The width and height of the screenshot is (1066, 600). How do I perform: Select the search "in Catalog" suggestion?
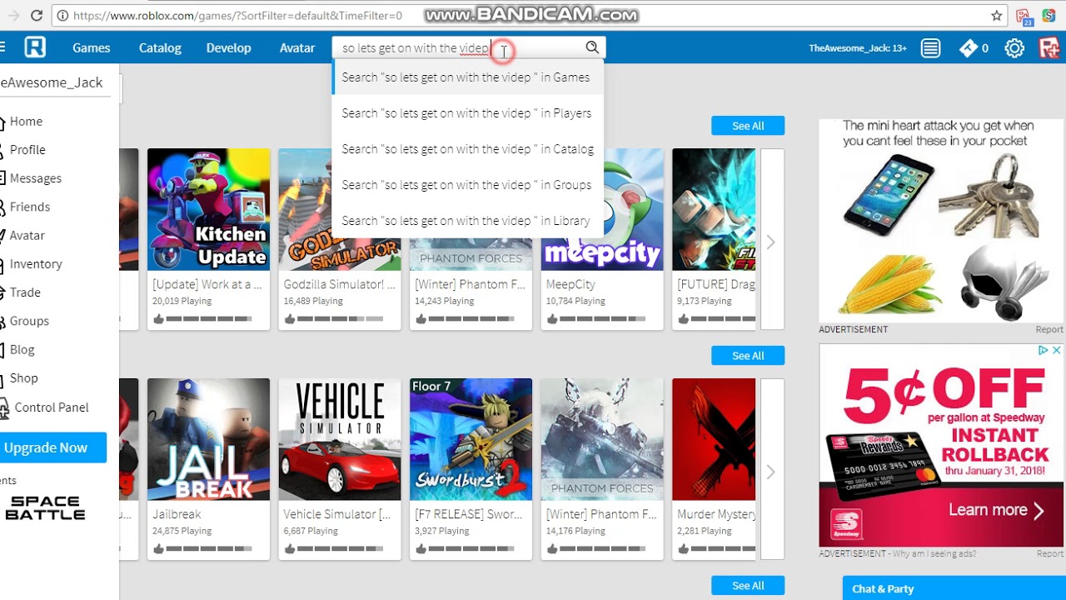click(467, 148)
